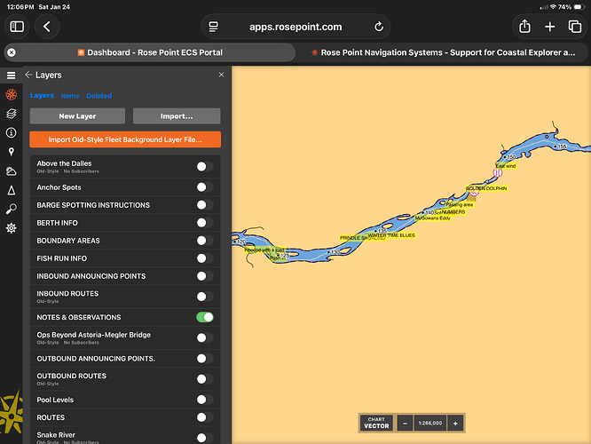Open the info circle icon in sidebar
Screen dimensions: 591x444
coord(11,132)
